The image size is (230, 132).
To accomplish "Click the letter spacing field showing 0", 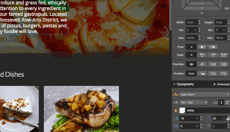I will coord(190,126).
